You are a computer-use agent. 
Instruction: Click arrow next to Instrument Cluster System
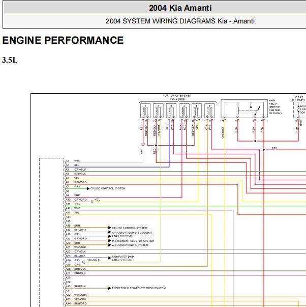(110, 241)
